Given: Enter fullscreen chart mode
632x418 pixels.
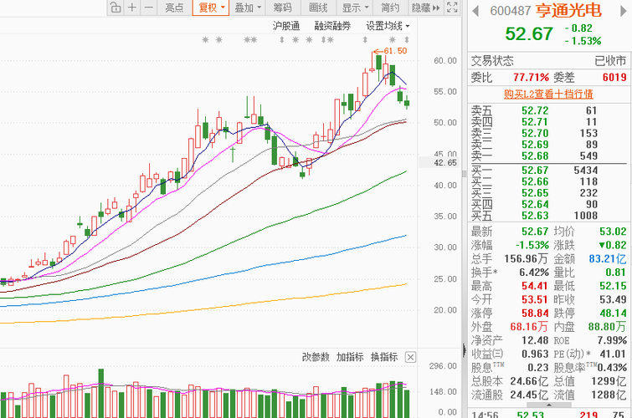Looking at the screenshot, I should click(x=452, y=8).
